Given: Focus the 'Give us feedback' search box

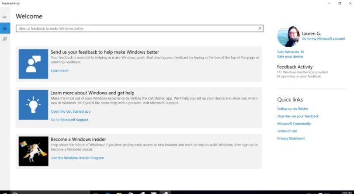Looking at the screenshot, I should pos(139,28).
